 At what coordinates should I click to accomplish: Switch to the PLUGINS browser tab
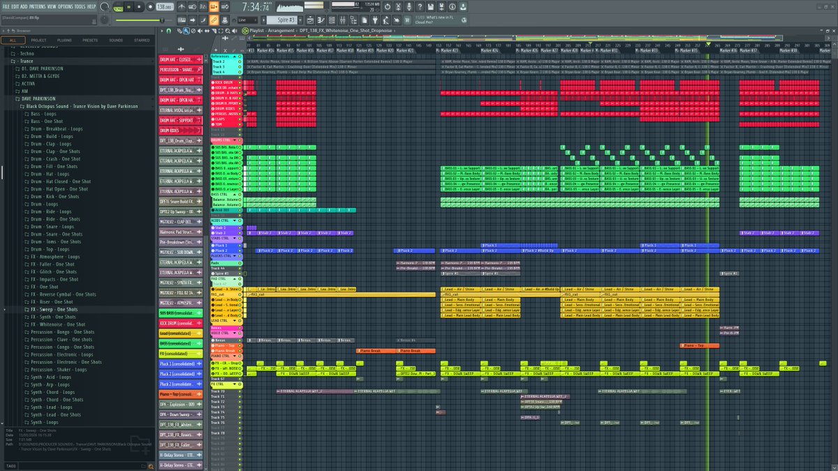click(64, 40)
